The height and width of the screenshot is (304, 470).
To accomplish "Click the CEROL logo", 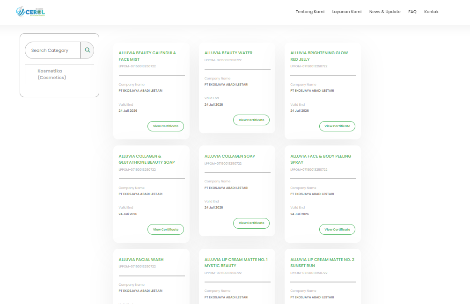I will tap(30, 12).
